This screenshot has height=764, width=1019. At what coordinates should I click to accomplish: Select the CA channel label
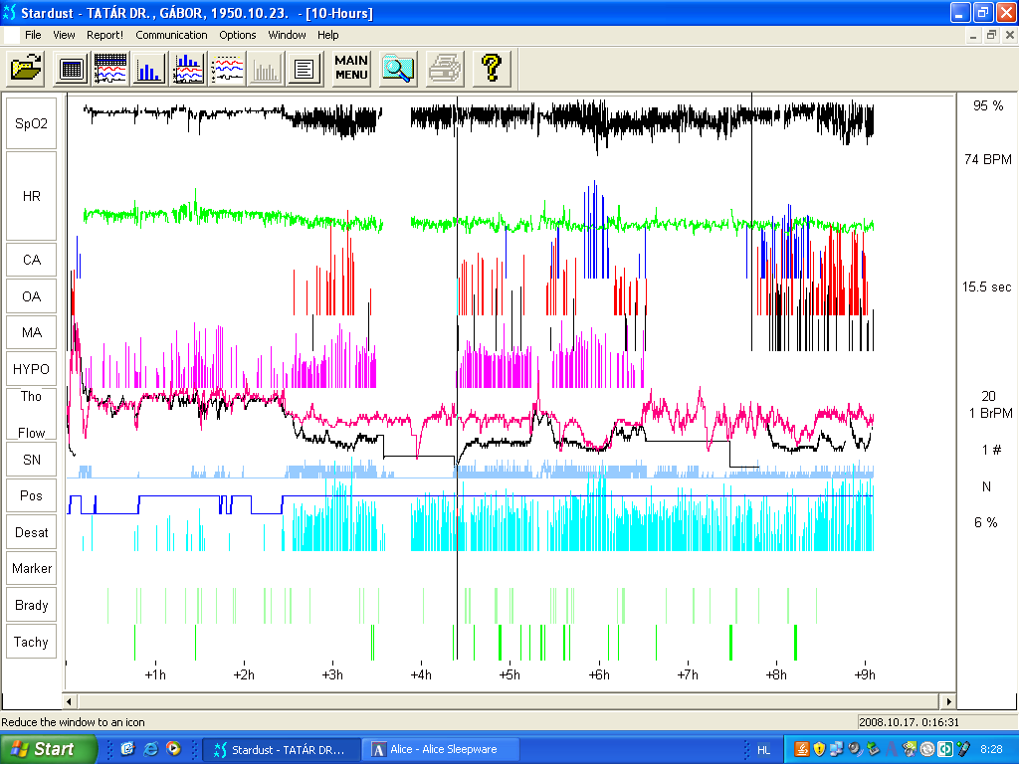31,260
